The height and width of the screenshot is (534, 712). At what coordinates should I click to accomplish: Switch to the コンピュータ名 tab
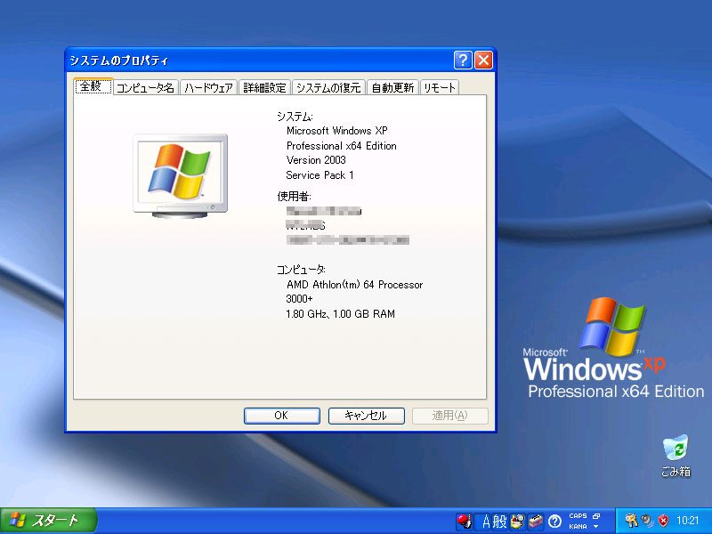click(x=145, y=87)
